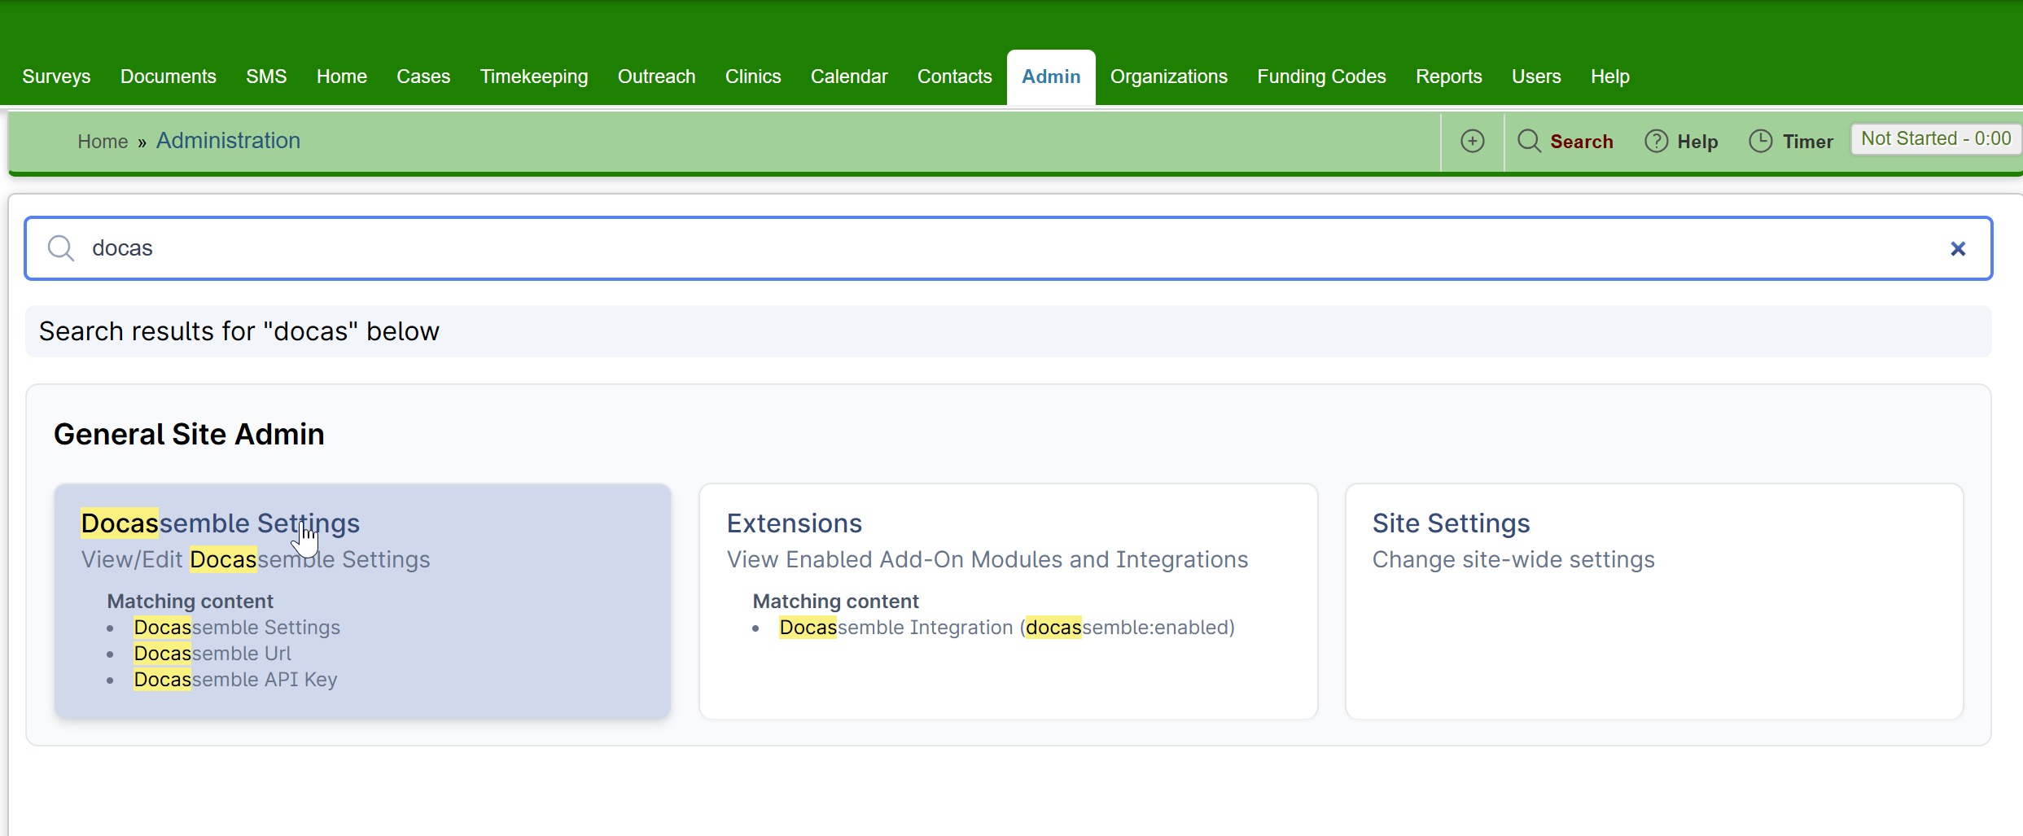This screenshot has height=836, width=2023.
Task: Click the question mark Help icon
Action: (x=1656, y=141)
